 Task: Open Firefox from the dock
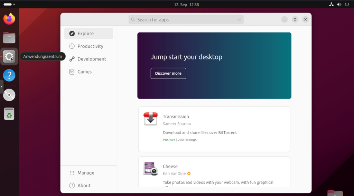(x=9, y=19)
